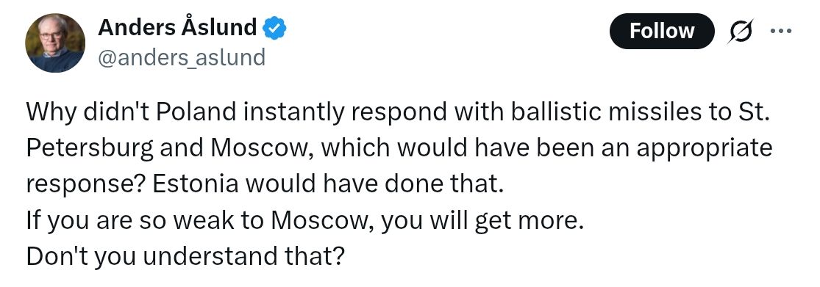Follow Anders Åslund with the Follow button
Viewport: 820px width, 287px height.
(x=662, y=31)
